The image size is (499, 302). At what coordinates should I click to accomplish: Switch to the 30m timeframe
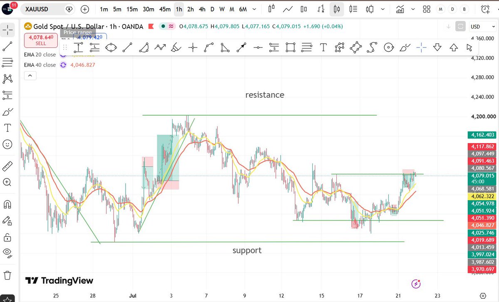click(x=148, y=9)
